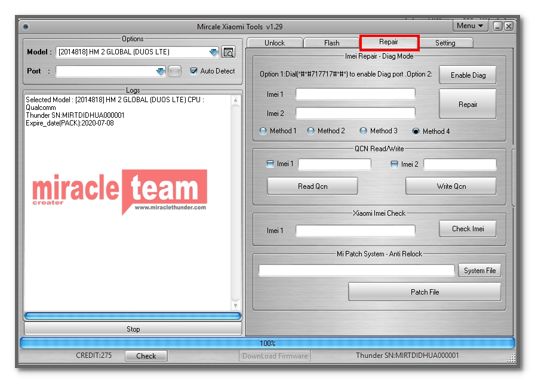This screenshot has height=383, width=535.
Task: Click the Check button next to CREDIT
Action: (x=146, y=356)
